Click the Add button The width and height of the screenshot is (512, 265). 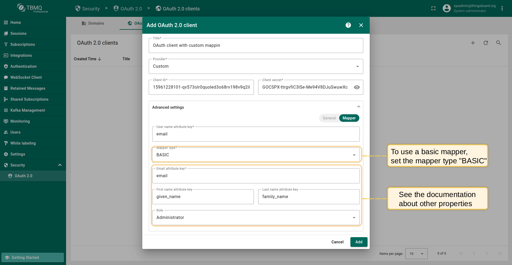[x=359, y=242]
